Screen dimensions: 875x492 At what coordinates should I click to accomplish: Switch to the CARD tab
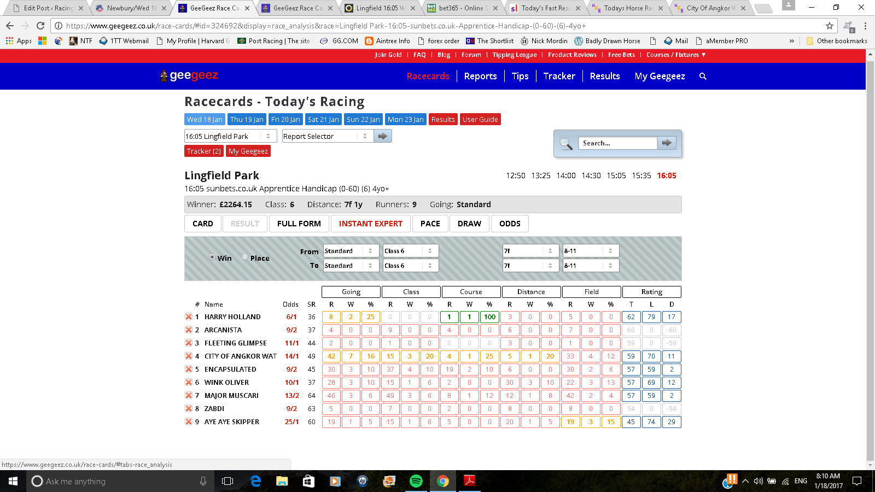tap(203, 224)
